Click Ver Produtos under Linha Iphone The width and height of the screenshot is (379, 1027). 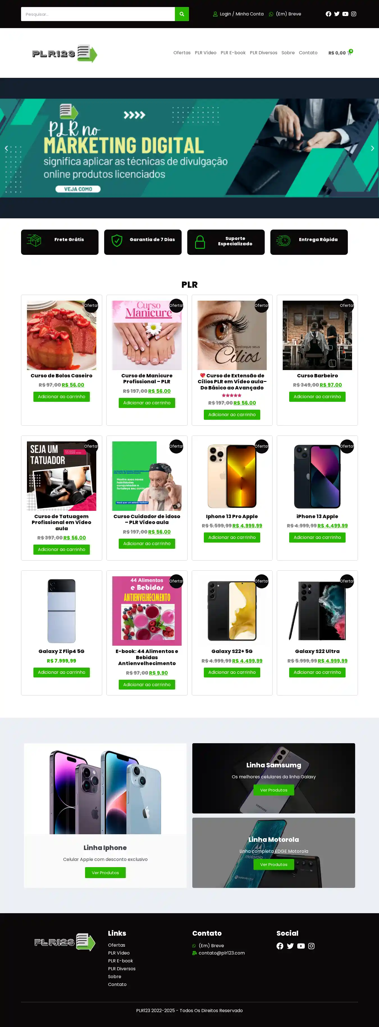pos(105,873)
